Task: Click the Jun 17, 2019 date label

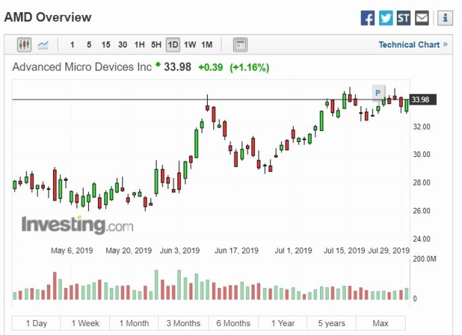Action: (236, 251)
